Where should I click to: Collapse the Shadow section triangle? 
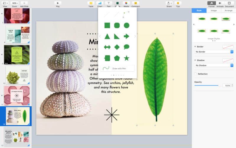click(195, 60)
